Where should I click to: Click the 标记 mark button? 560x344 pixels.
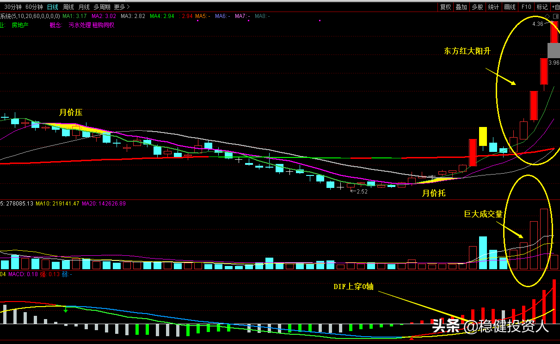(x=542, y=7)
